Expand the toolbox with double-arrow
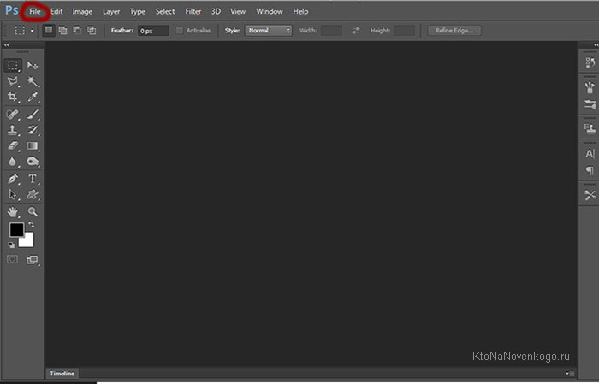Screen dimensions: 599x384 (x=7, y=45)
